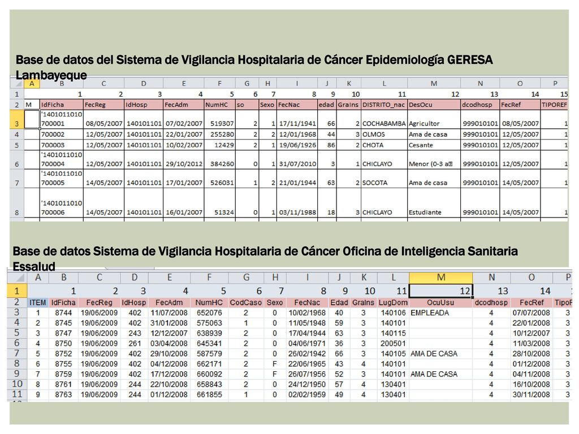Select cell Cesante

434,145
